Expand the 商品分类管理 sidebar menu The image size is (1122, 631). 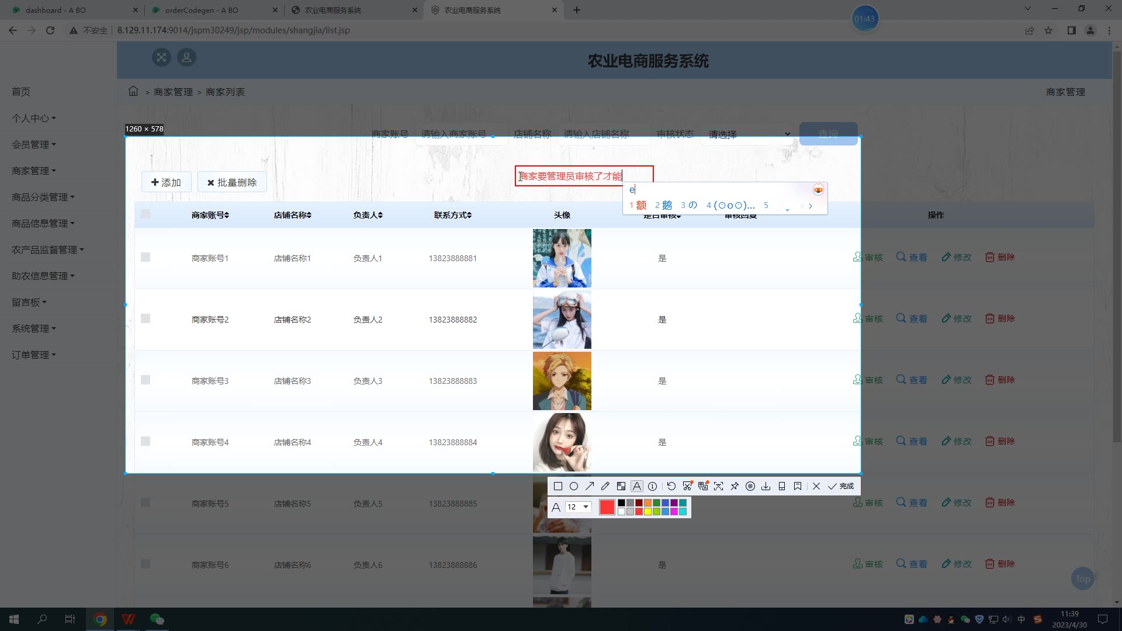click(43, 197)
